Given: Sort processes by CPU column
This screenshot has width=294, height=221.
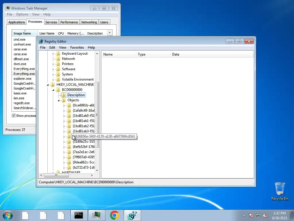Looking at the screenshot, I should [x=61, y=33].
